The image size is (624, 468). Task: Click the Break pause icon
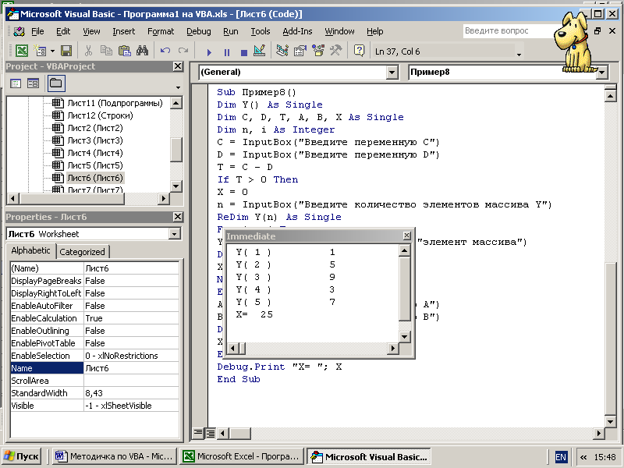coord(227,51)
